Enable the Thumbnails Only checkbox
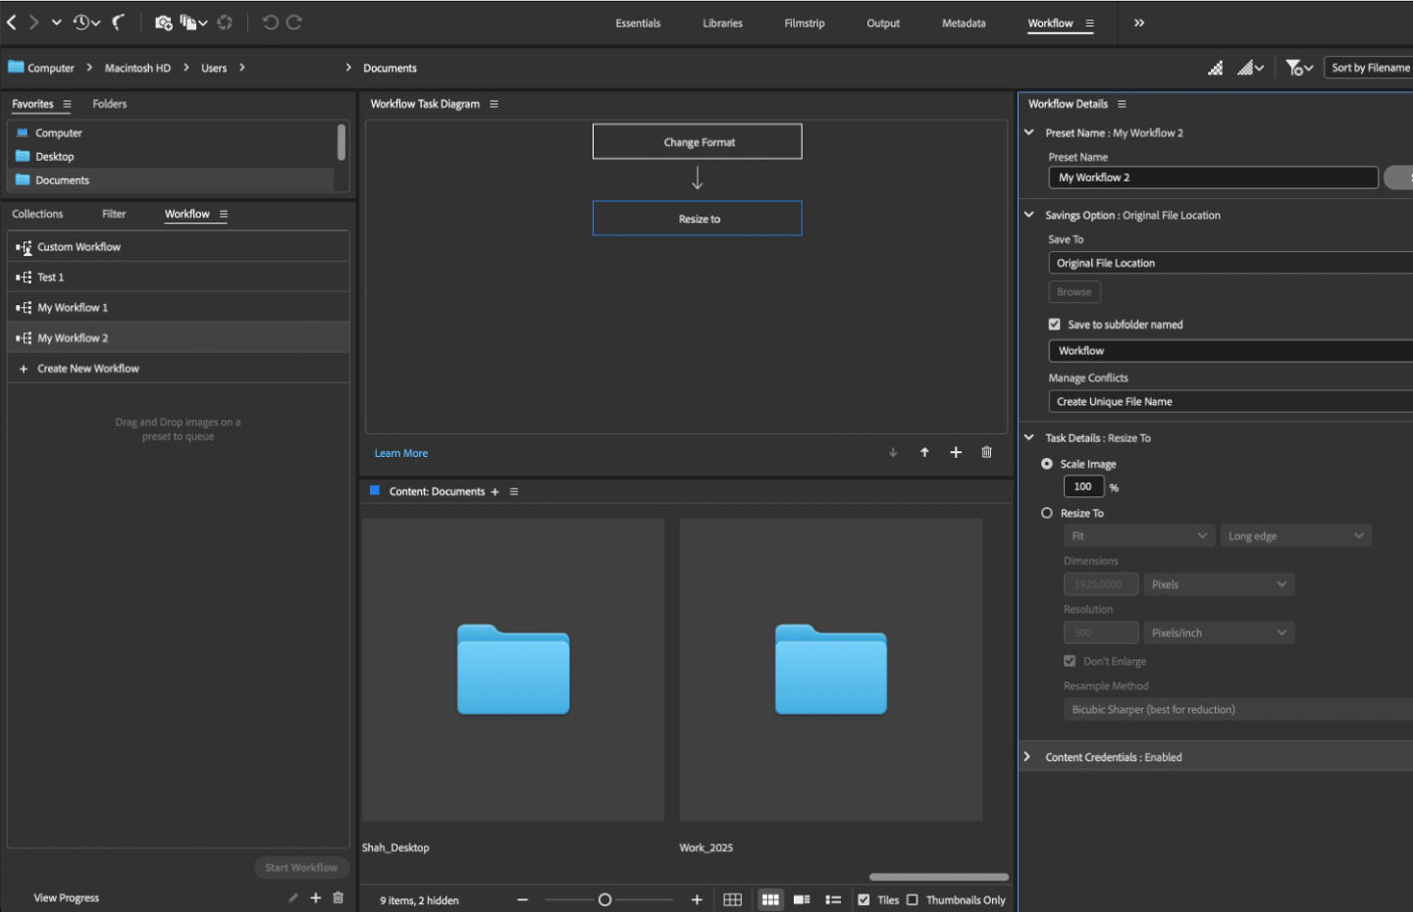1413x912 pixels. point(913,899)
